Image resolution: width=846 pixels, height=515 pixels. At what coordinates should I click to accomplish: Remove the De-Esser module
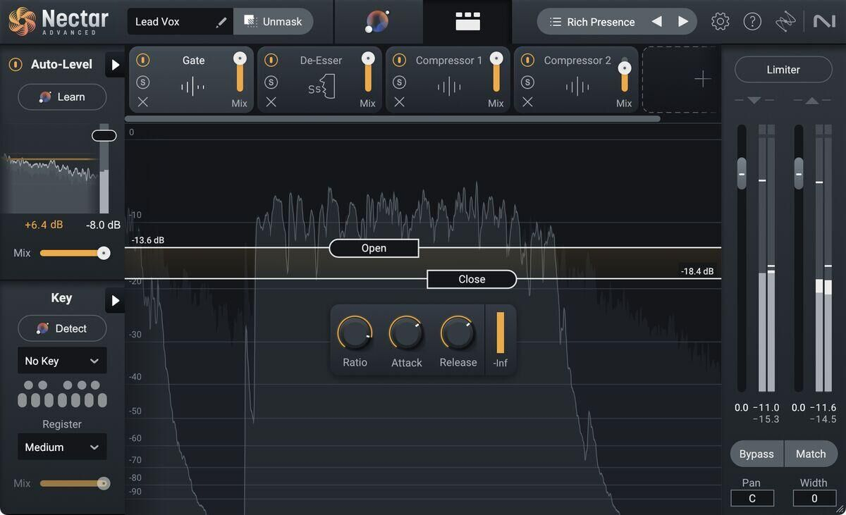[271, 102]
